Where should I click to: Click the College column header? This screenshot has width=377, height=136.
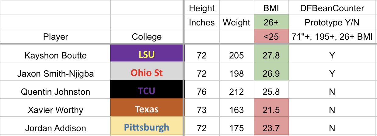pyautogui.click(x=147, y=37)
